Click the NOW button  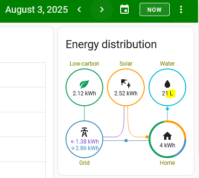click(155, 9)
